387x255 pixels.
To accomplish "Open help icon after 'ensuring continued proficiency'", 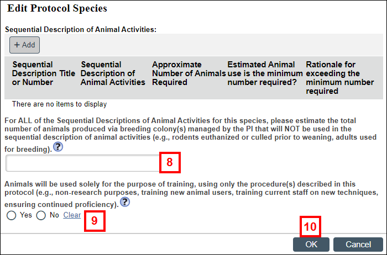I will (x=125, y=202).
